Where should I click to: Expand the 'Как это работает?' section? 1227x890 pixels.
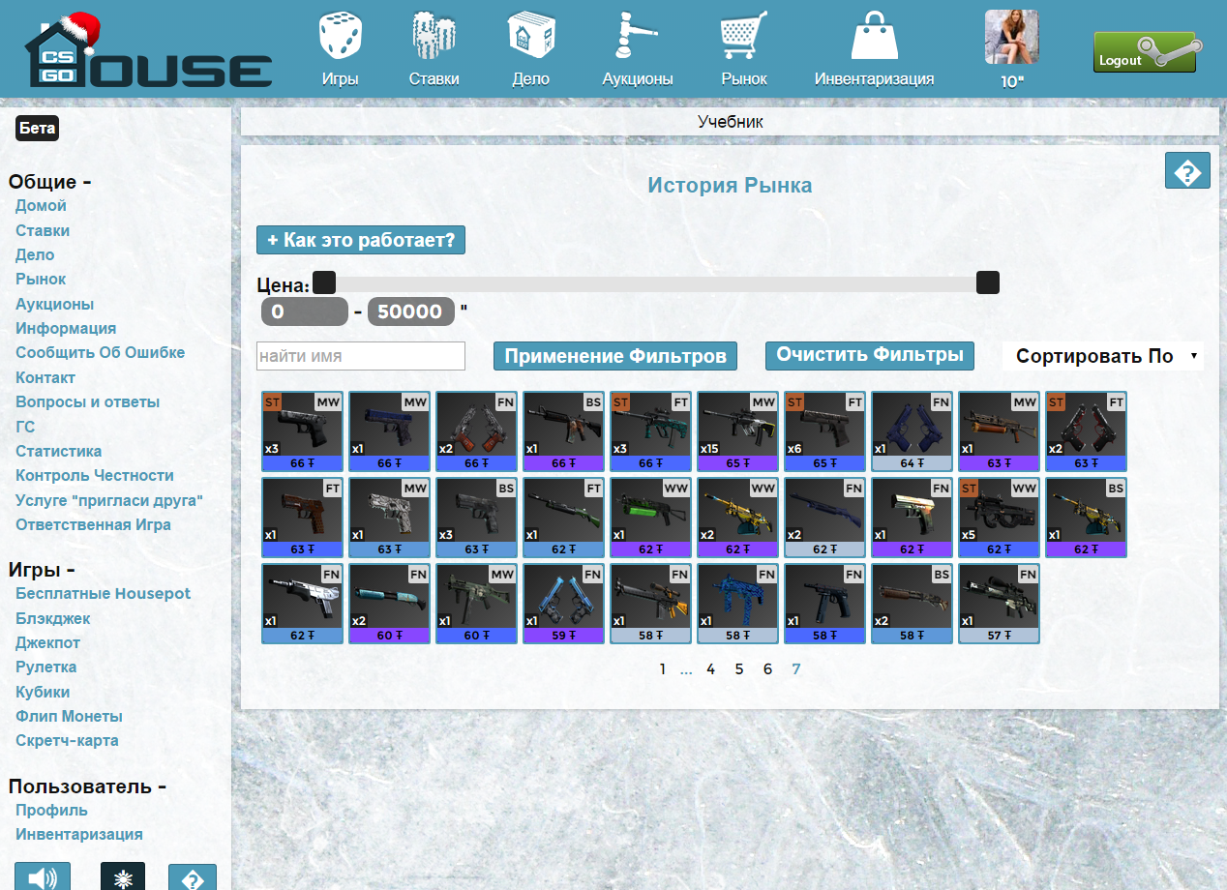pyautogui.click(x=361, y=240)
